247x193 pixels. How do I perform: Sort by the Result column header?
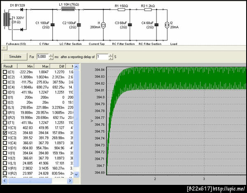coord(9,66)
